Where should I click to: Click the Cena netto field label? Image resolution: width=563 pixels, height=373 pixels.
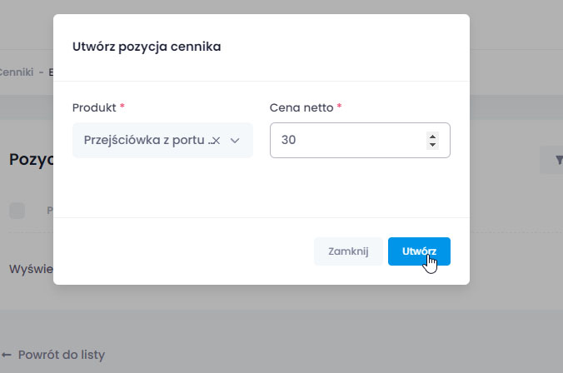(301, 107)
